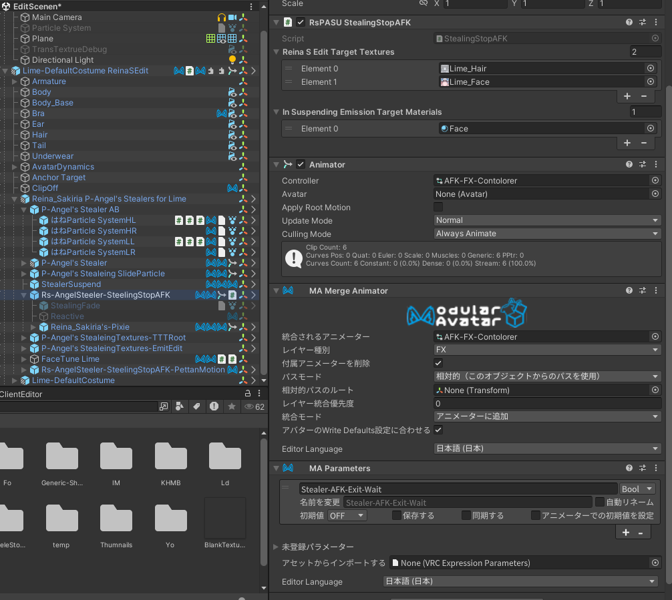Open project browser three-dot menu
Viewport: 672px width, 600px height.
(x=259, y=394)
